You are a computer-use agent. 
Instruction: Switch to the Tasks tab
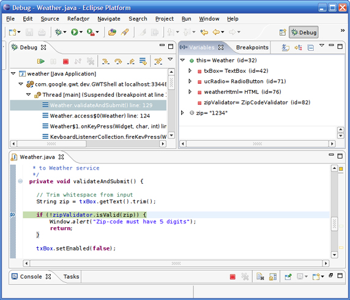pos(71,277)
